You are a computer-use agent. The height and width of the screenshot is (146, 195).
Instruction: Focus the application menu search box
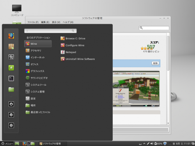[50, 31]
